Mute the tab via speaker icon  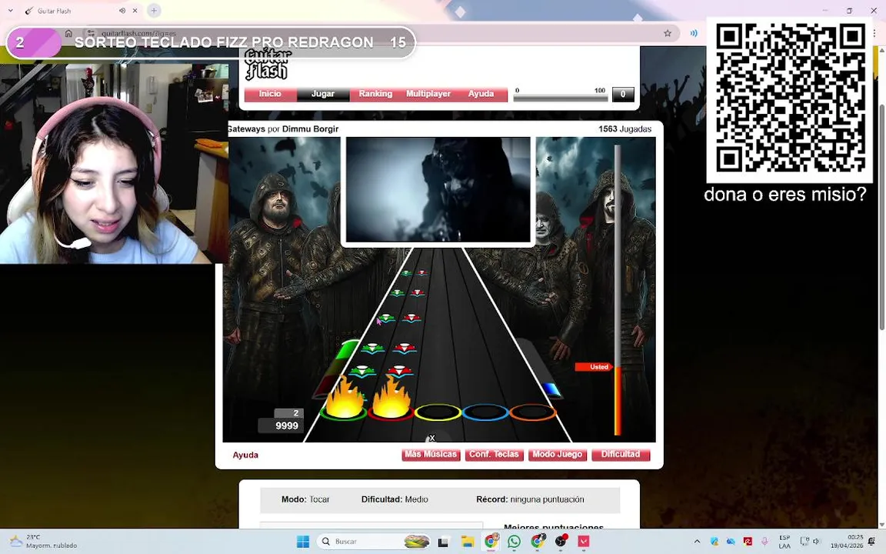122,11
